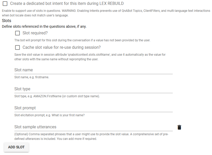
Task: Select the Slot prompt text field
Action: pos(93,108)
